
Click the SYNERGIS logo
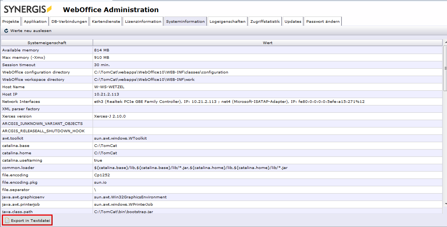pos(28,9)
